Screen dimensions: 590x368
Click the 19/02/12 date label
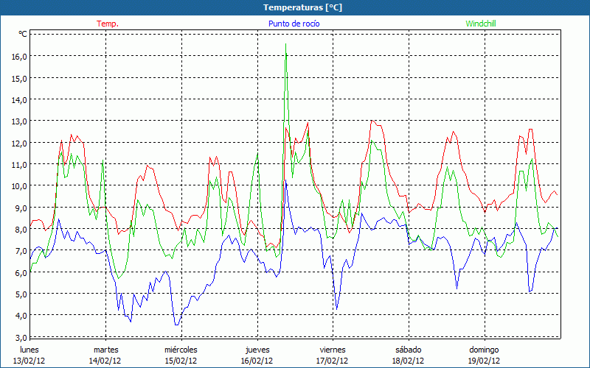point(484,361)
